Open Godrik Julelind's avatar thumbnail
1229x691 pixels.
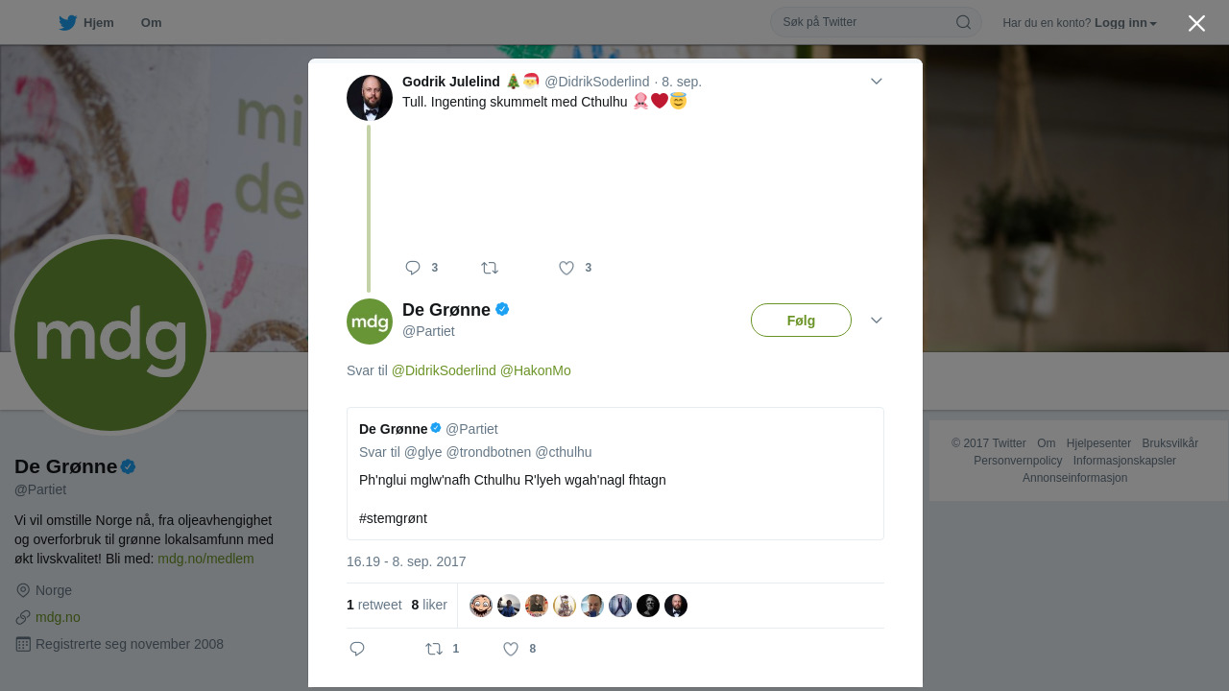pyautogui.click(x=370, y=98)
